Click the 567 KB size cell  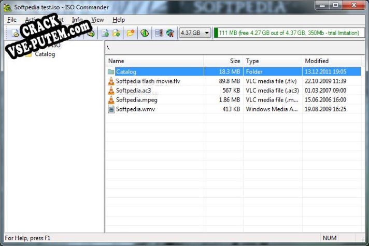231,91
